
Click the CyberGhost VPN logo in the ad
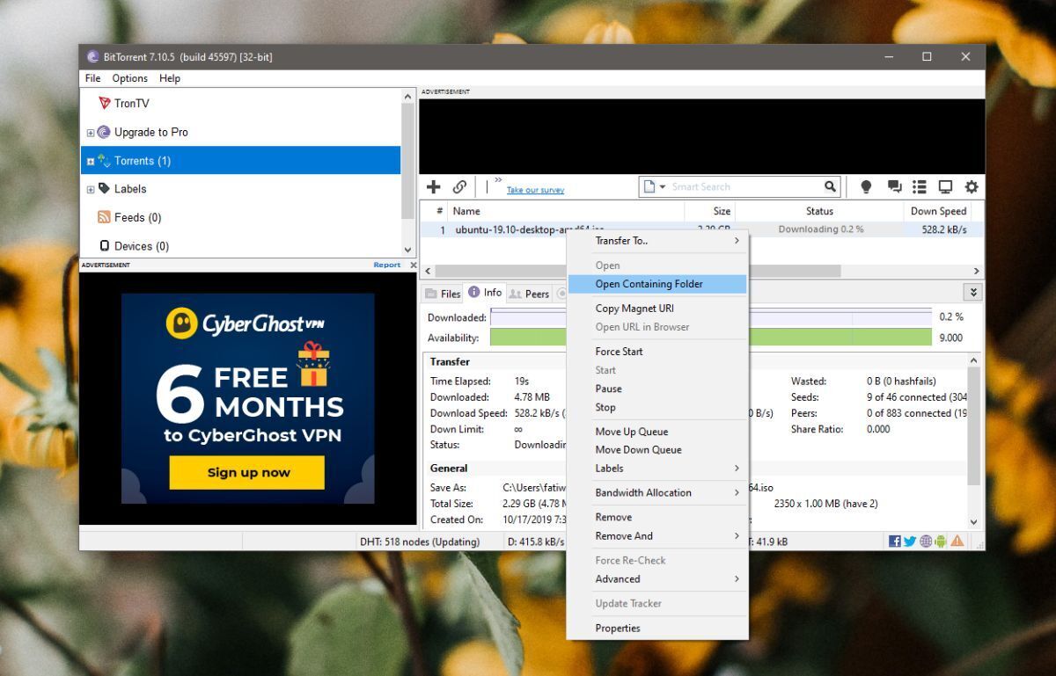[246, 323]
